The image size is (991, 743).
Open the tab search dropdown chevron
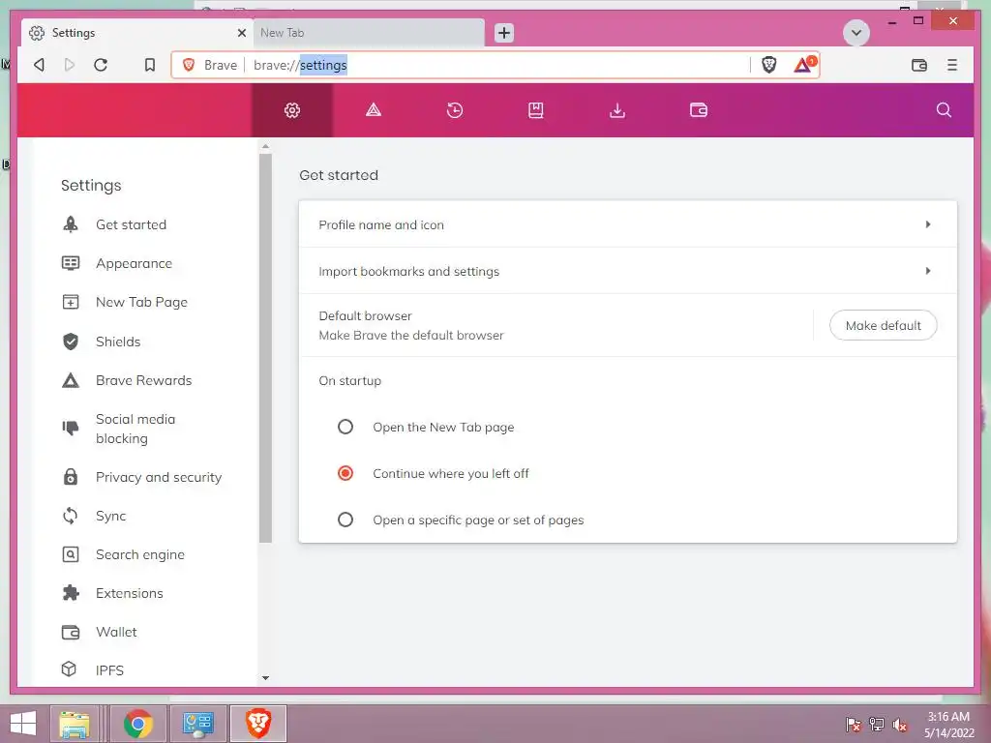coord(856,33)
